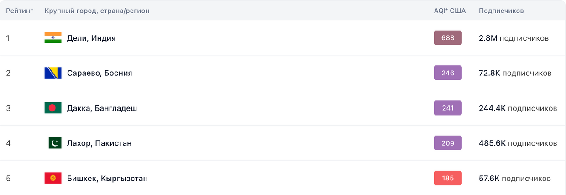Click the 209 AQI badge

[x=448, y=143]
